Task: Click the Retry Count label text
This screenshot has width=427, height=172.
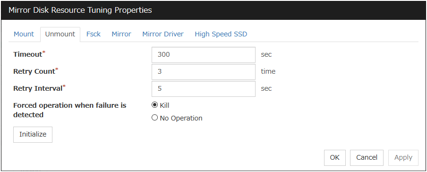Action: point(34,71)
